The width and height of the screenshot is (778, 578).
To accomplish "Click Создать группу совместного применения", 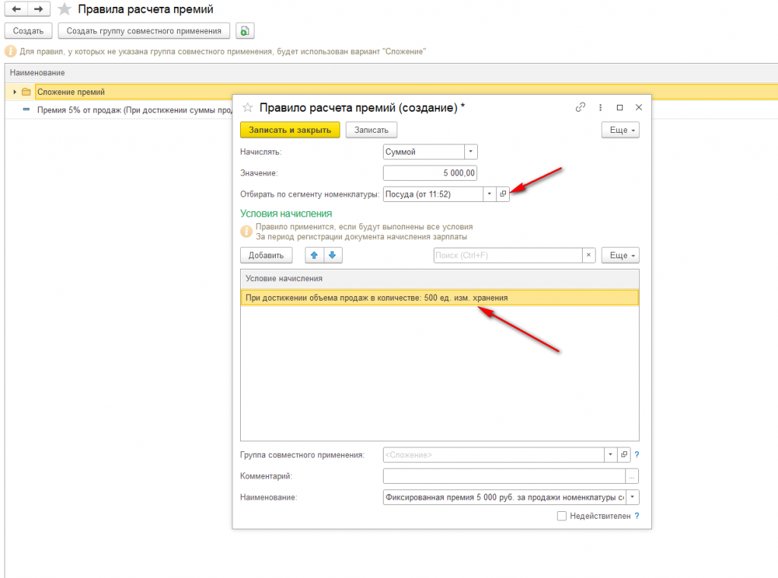I will coord(144,30).
